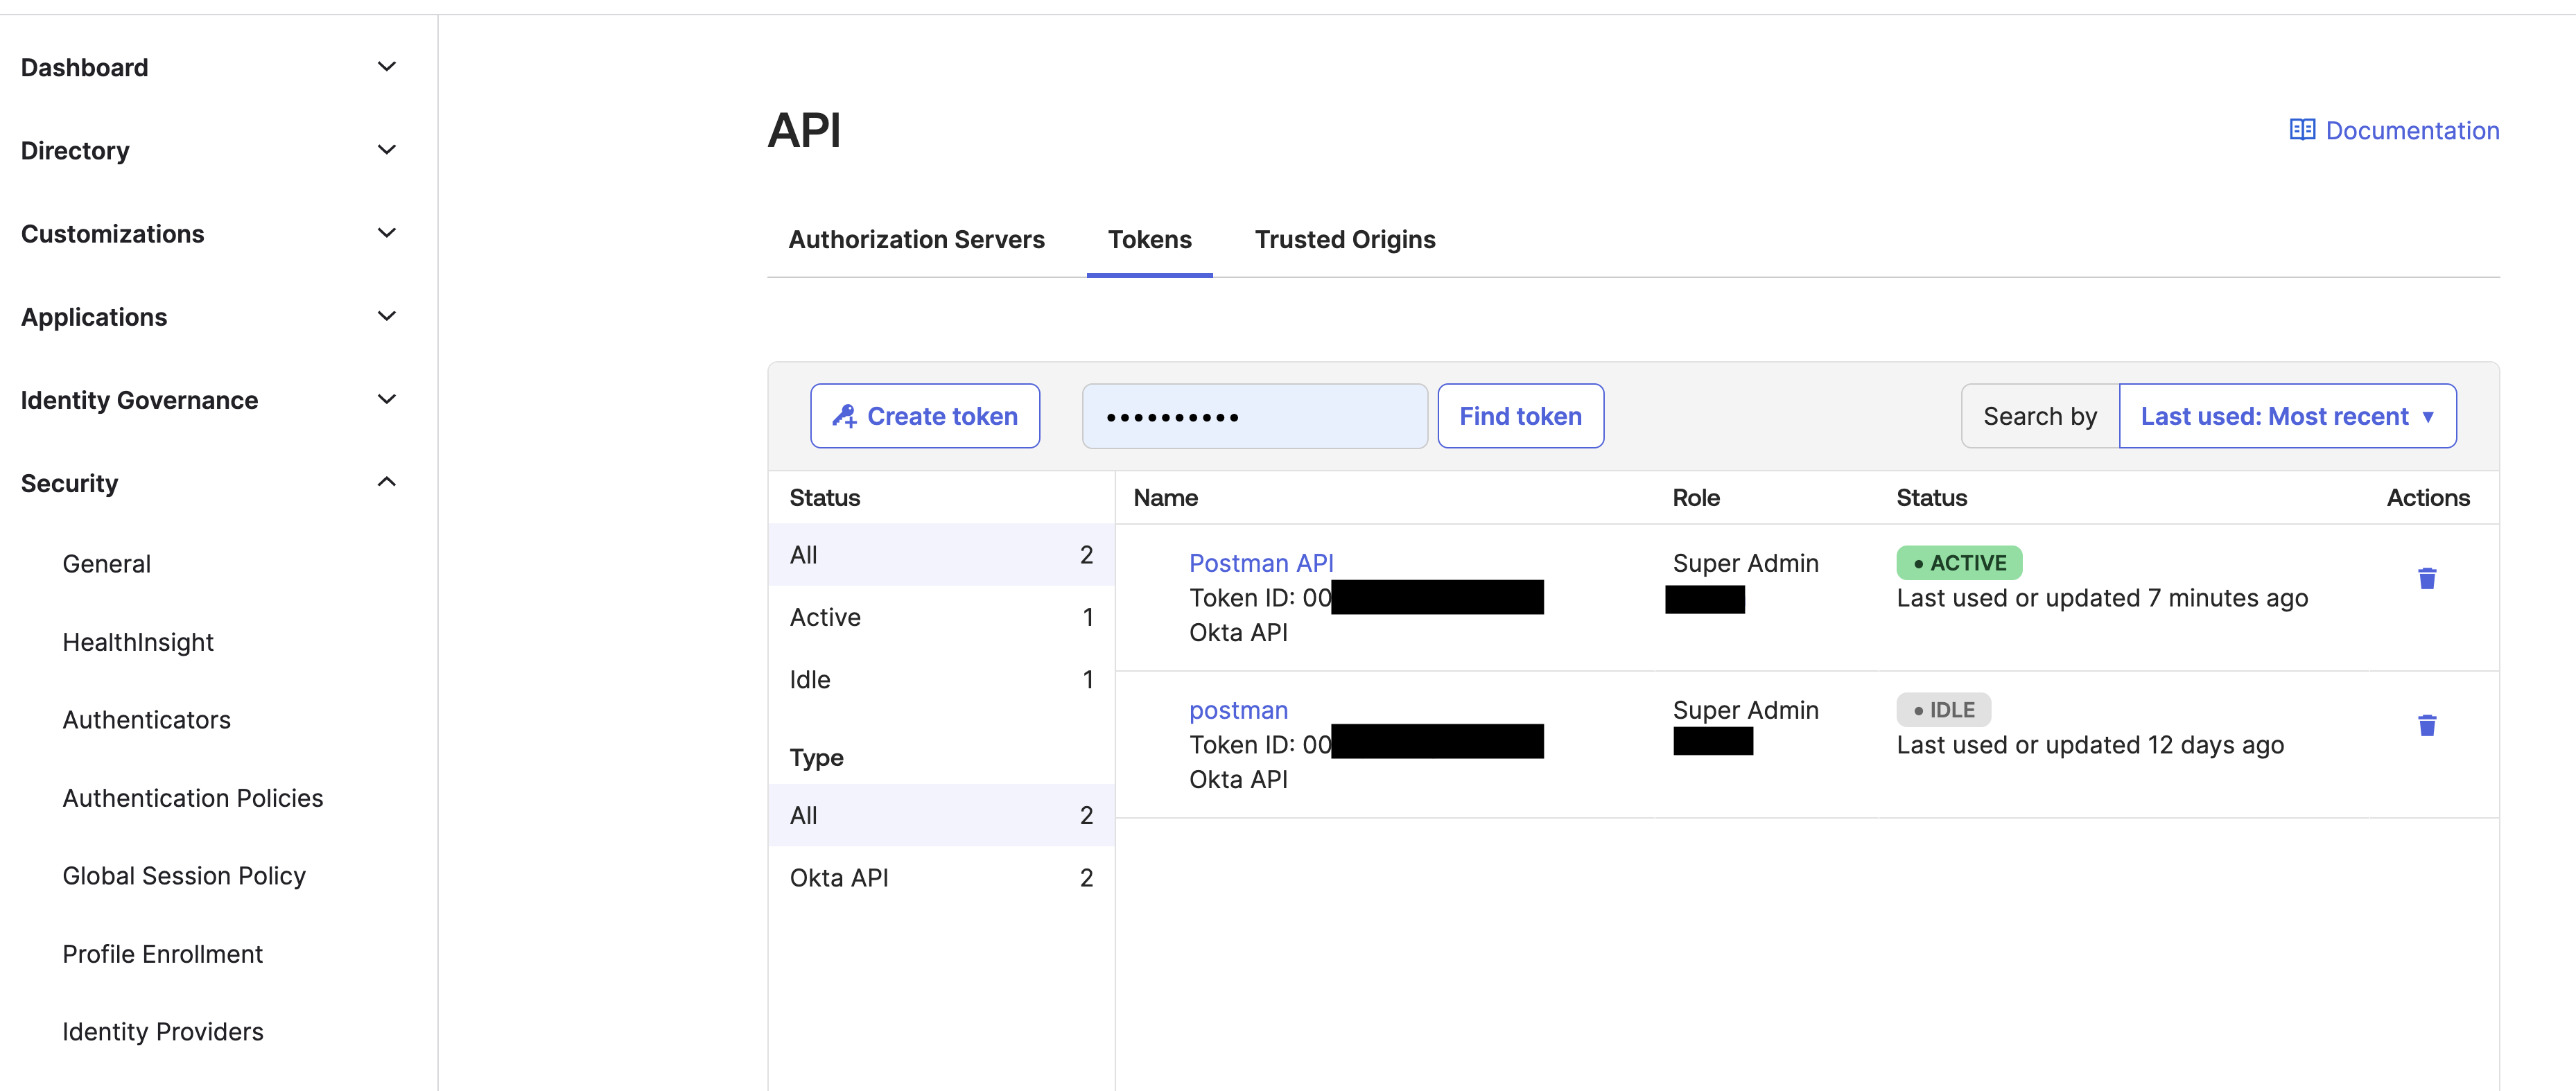Collapse the Security sidebar section
The width and height of the screenshot is (2576, 1091).
(x=386, y=483)
